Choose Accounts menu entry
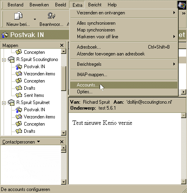This screenshot has width=187, height=193. (x=124, y=85)
